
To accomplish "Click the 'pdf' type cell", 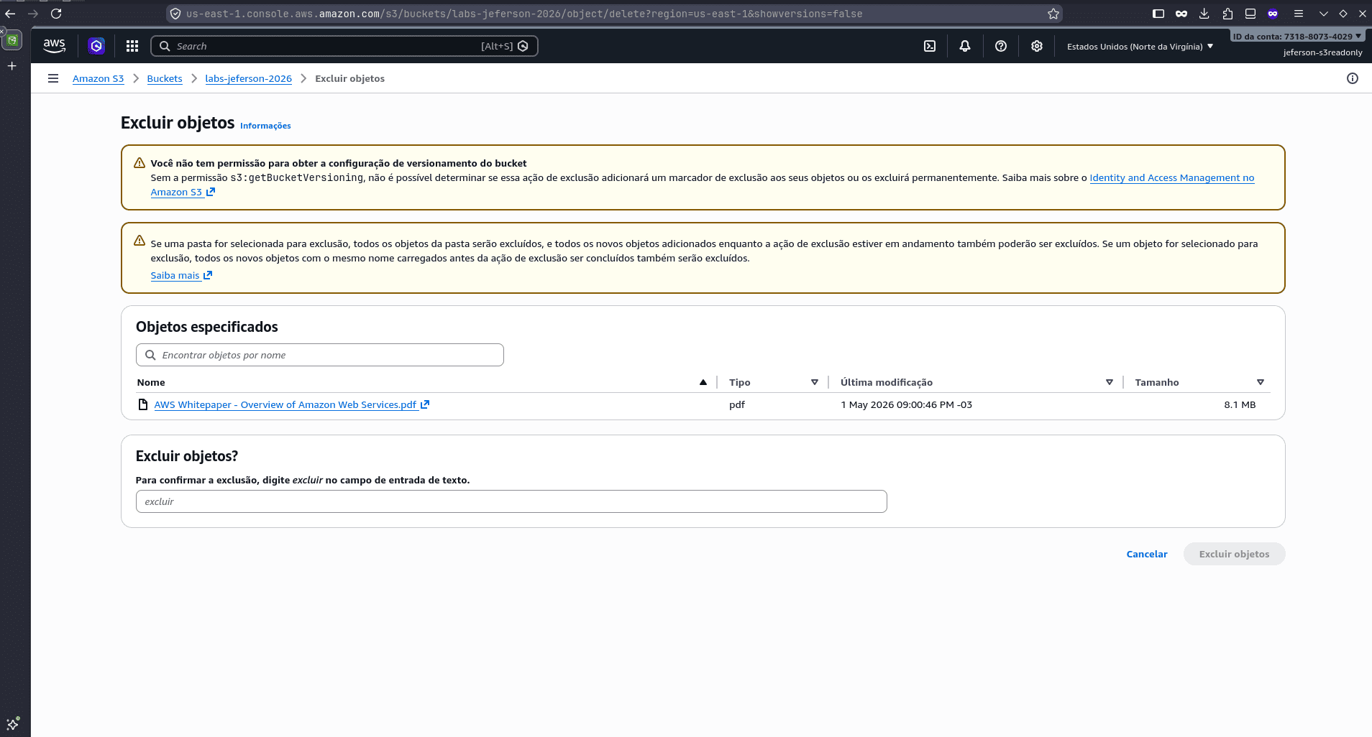I will (x=737, y=404).
